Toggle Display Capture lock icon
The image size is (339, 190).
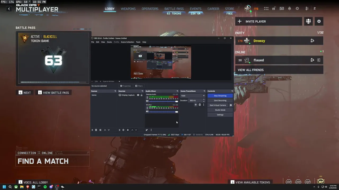point(141,95)
